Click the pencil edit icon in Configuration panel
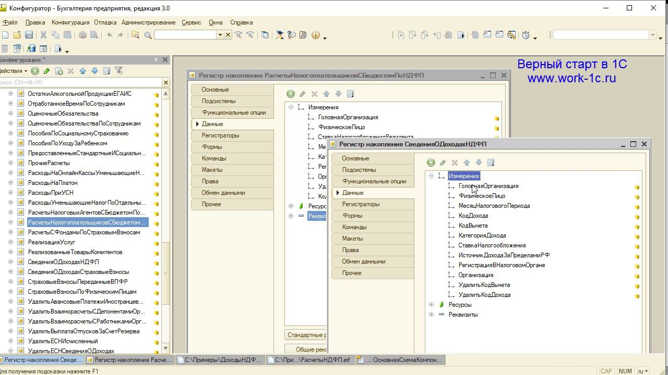 coord(46,71)
